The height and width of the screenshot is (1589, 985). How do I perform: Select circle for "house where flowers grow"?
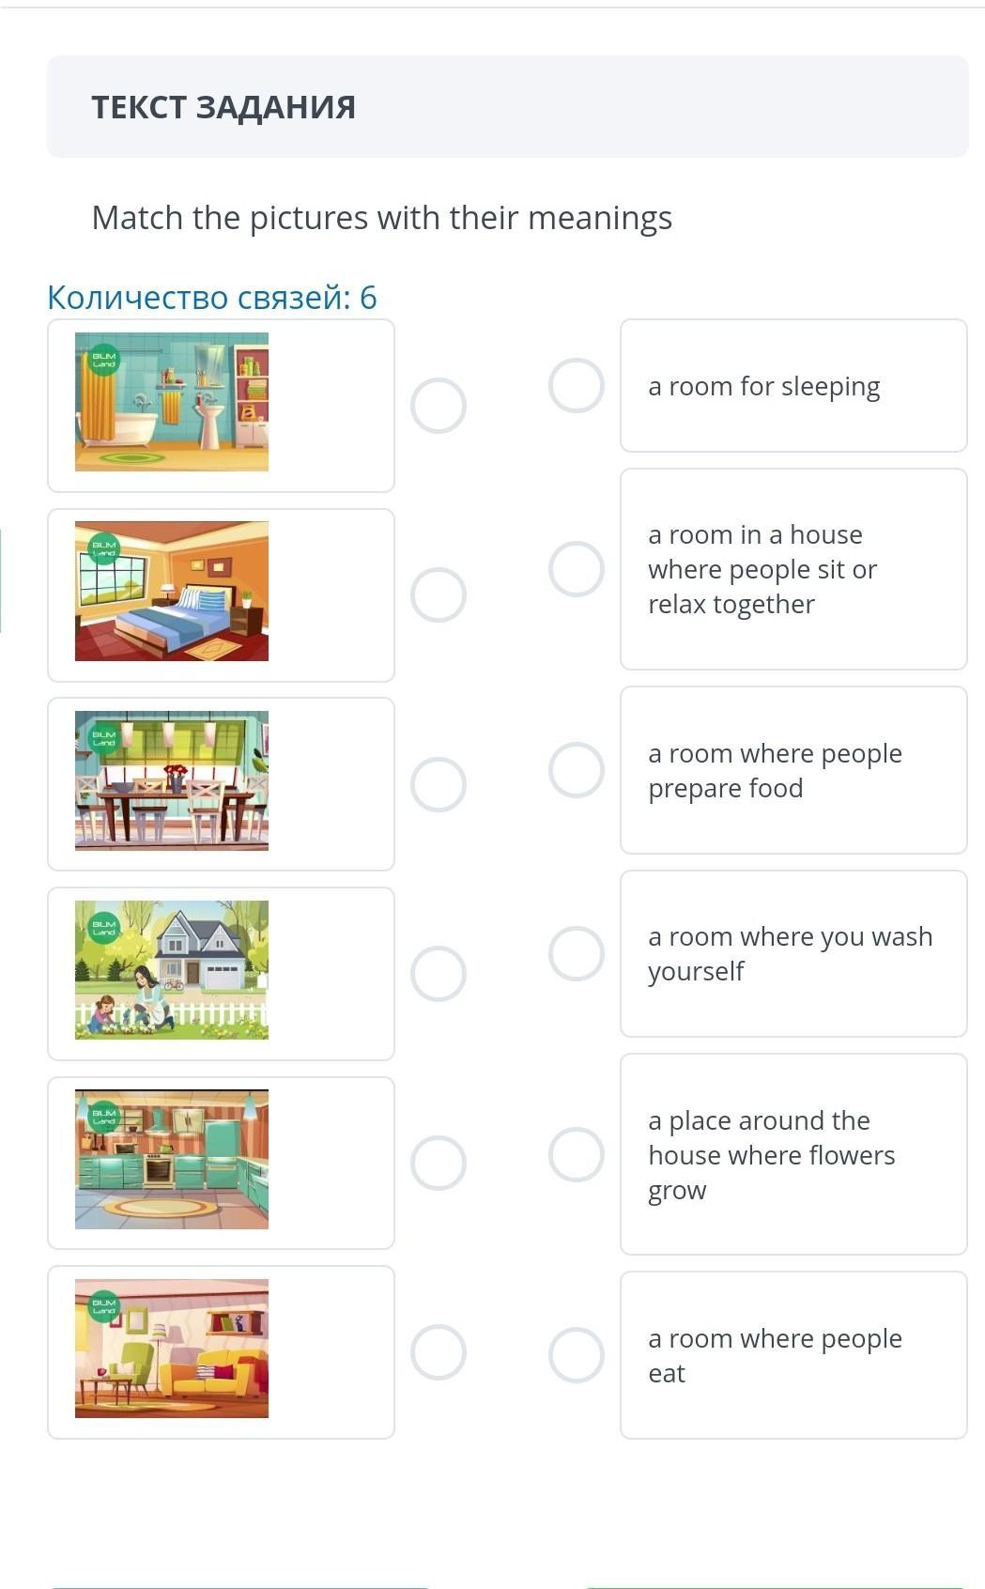(577, 1154)
